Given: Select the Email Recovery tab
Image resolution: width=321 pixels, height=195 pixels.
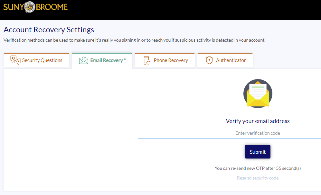Looking at the screenshot, I should [x=102, y=61].
